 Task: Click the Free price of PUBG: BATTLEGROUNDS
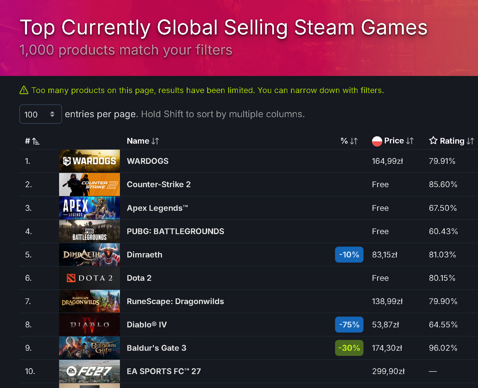[x=380, y=231]
